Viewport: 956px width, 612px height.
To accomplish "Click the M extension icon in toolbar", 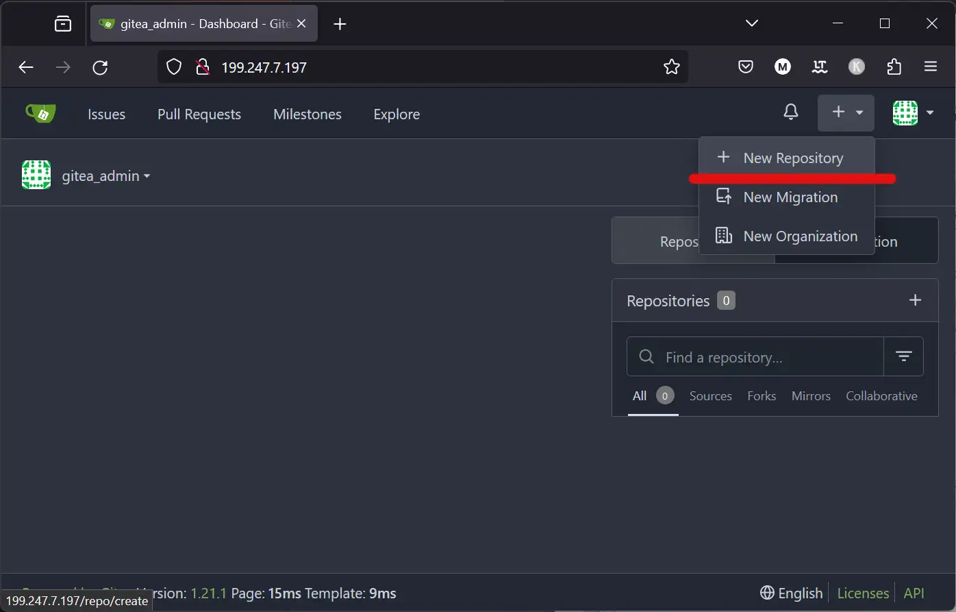I will 783,67.
